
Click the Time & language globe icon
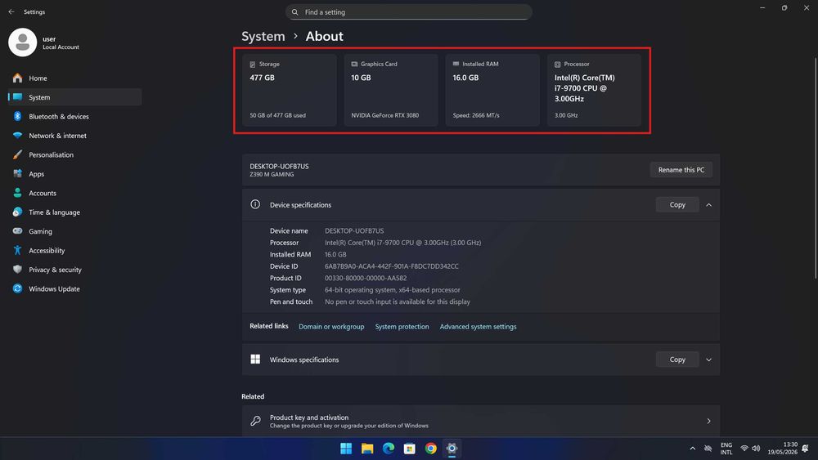click(17, 212)
